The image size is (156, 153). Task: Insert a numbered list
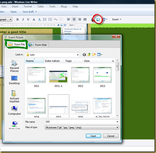pos(45,19)
